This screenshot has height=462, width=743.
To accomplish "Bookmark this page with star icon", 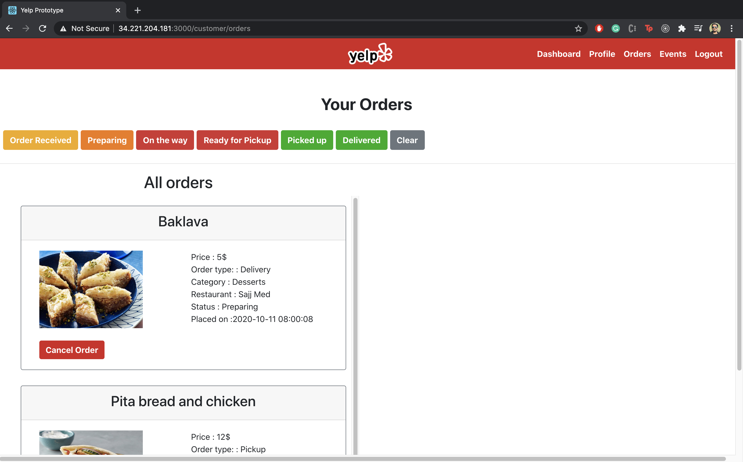I will [578, 28].
